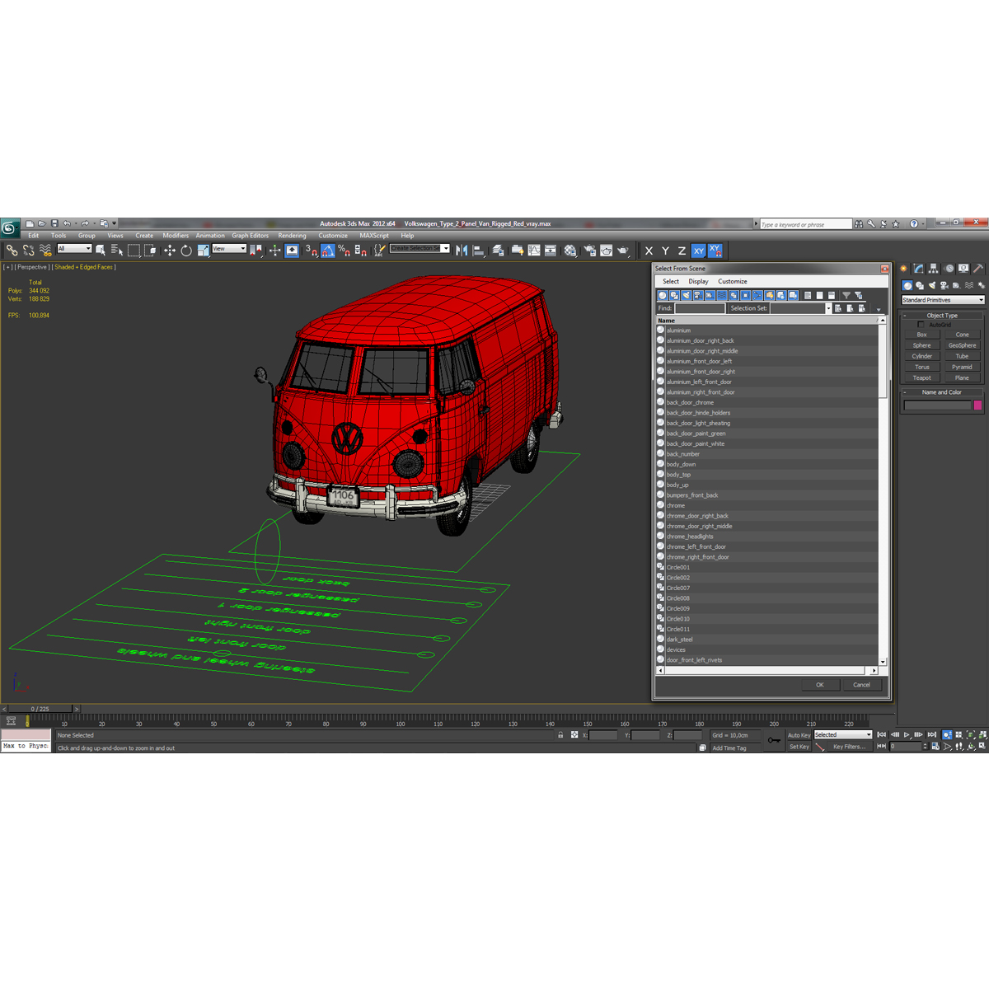The width and height of the screenshot is (989, 989).
Task: Click the Play Animation button
Action: point(907,734)
